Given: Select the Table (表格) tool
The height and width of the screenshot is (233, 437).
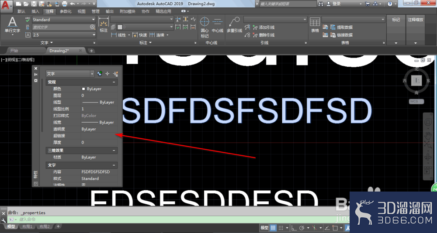Looking at the screenshot, I should pyautogui.click(x=315, y=25).
